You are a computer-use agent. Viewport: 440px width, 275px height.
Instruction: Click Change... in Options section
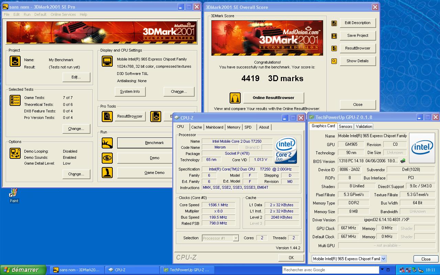(x=76, y=174)
